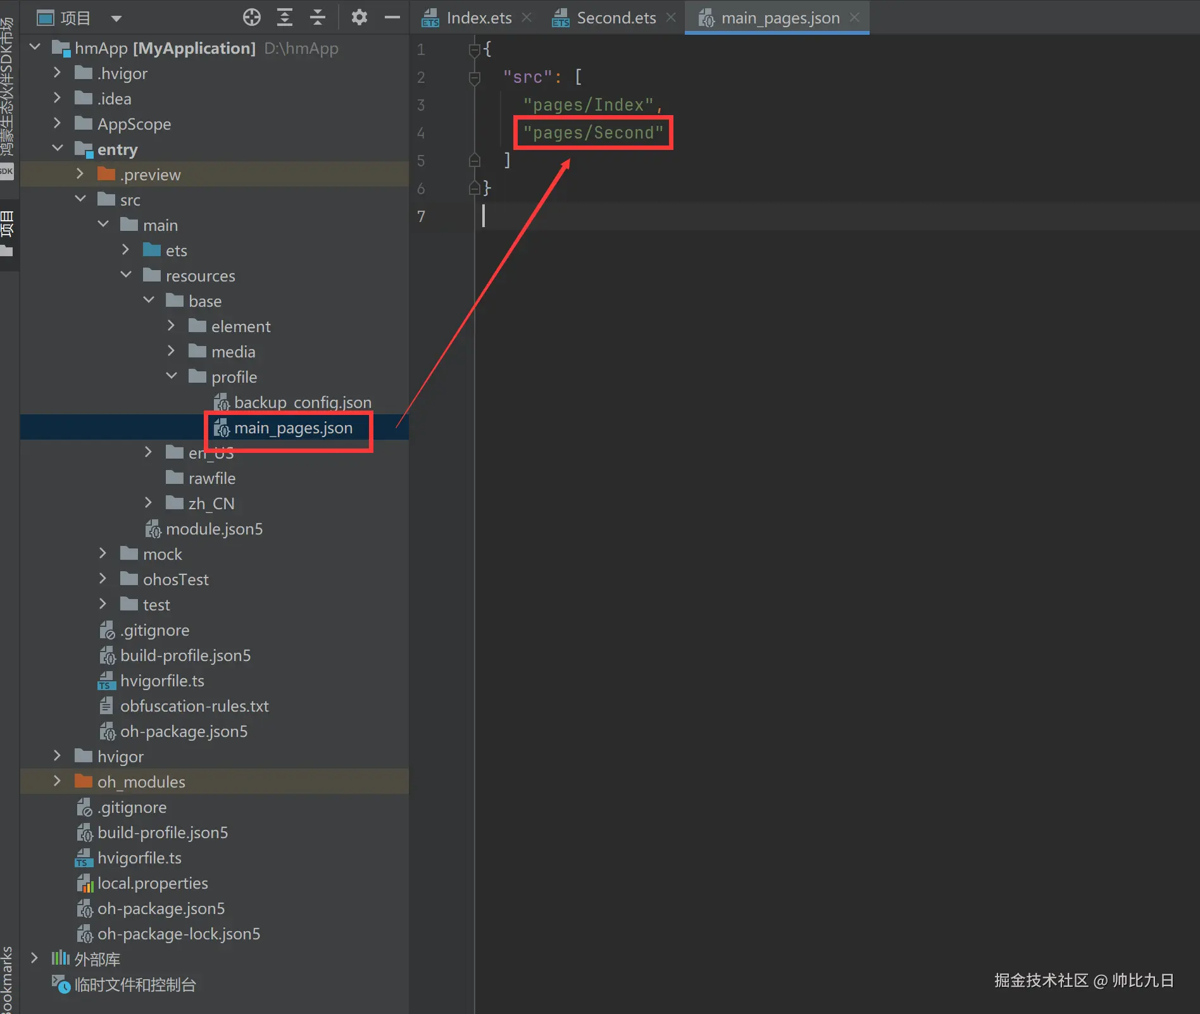The height and width of the screenshot is (1014, 1200).
Task: Open oh-package-lock.json5 file
Action: (x=178, y=934)
